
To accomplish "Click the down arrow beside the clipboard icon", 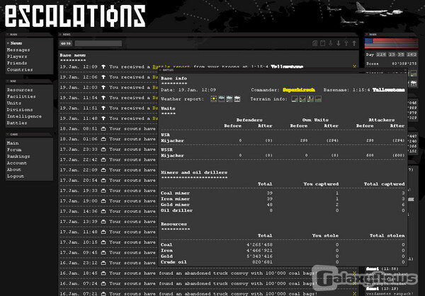I will click(330, 43).
